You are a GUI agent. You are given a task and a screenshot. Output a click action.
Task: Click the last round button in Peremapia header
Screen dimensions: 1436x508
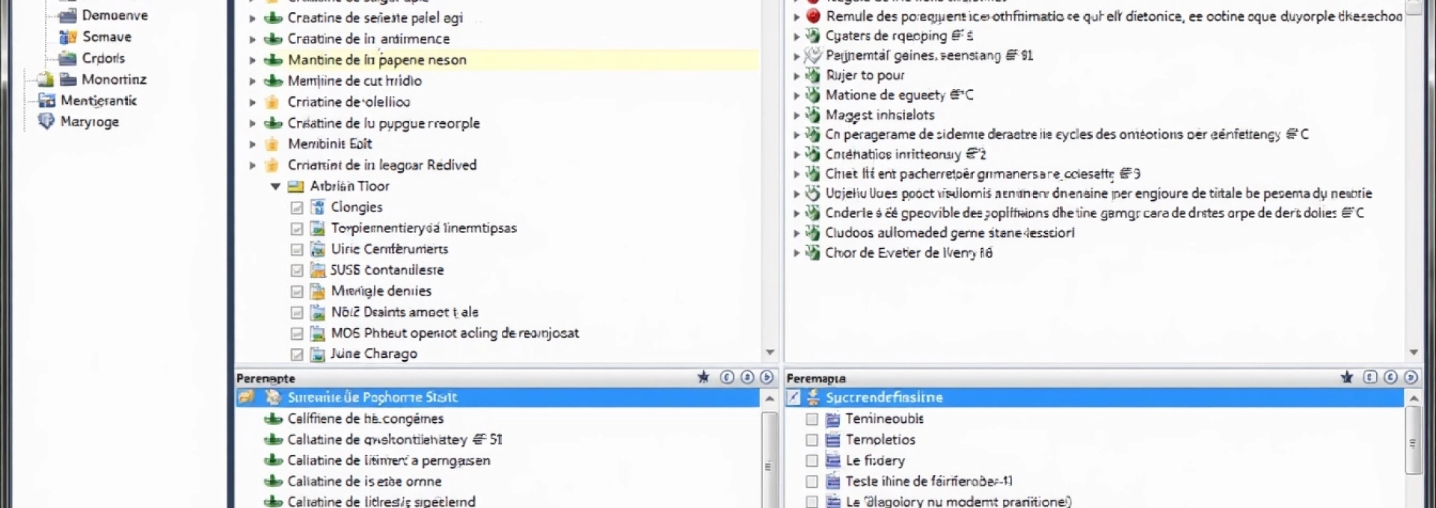point(1411,377)
